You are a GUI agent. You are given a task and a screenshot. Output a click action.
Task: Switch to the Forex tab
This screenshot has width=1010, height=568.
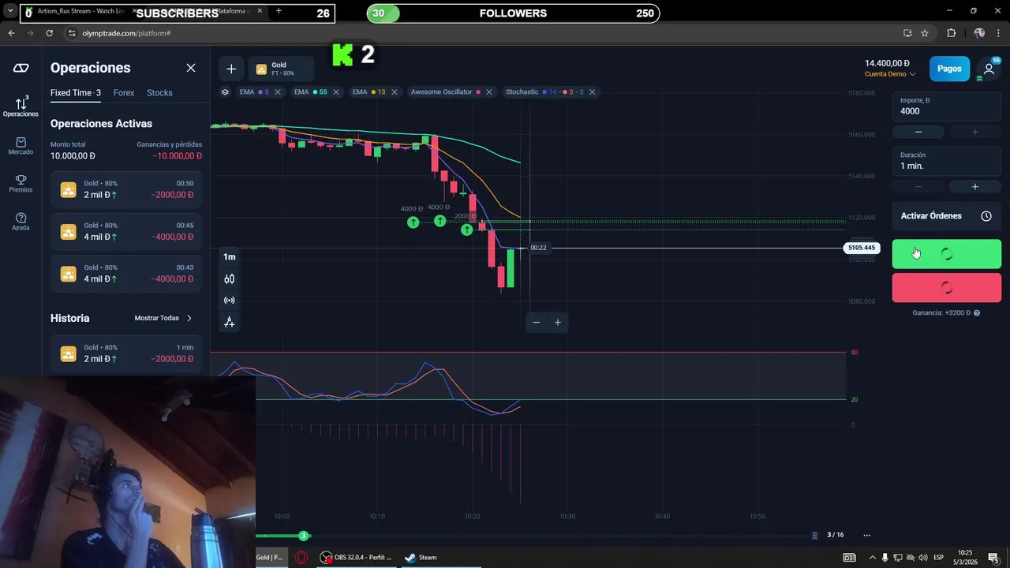[124, 92]
